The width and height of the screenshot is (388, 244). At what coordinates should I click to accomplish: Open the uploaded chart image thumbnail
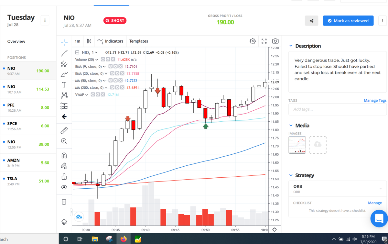[x=297, y=145]
